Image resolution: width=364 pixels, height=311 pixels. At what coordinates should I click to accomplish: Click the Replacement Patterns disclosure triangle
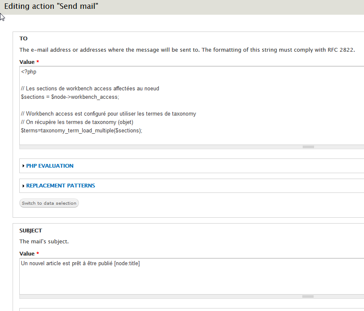pyautogui.click(x=23, y=186)
